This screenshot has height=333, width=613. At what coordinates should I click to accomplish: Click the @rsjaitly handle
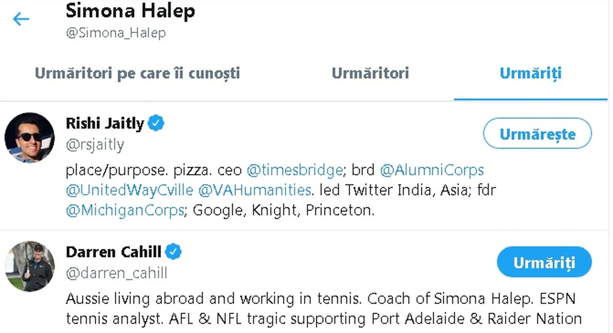coord(95,145)
